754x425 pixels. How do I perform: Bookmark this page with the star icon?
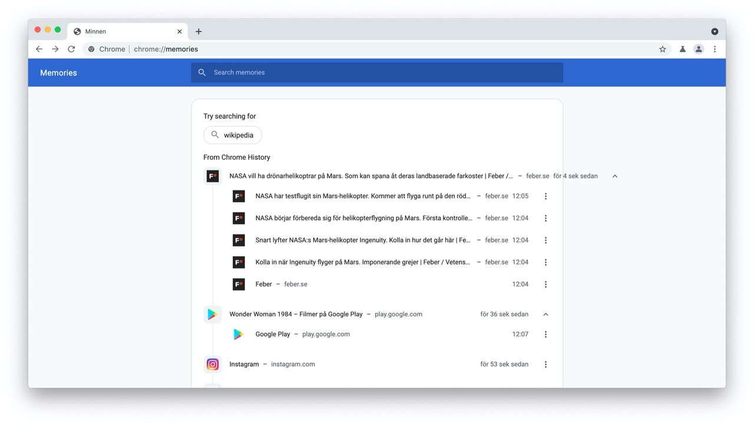[663, 49]
